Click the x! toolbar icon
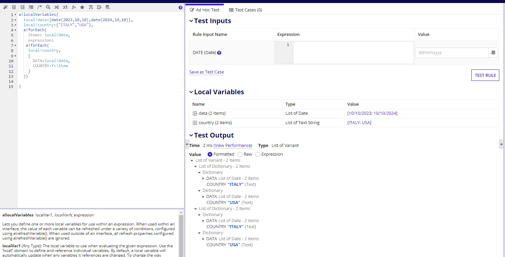 click(65, 7)
